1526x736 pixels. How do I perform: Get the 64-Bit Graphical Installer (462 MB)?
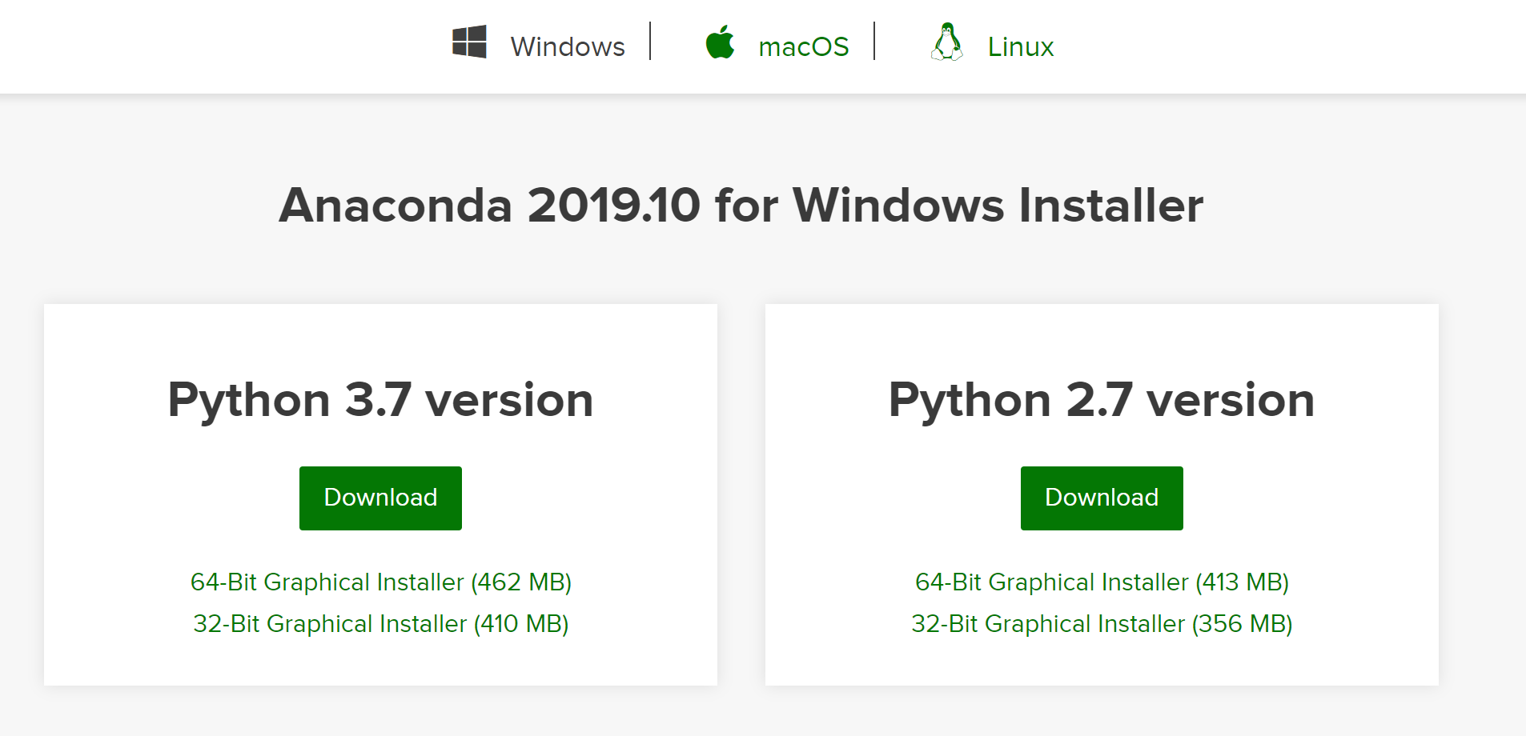pos(380,582)
